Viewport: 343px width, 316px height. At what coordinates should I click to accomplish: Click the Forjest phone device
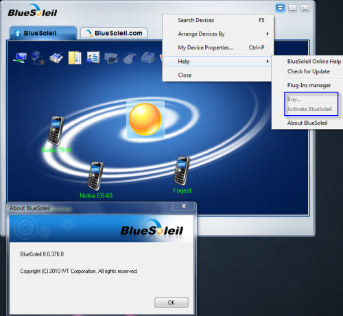pyautogui.click(x=182, y=171)
